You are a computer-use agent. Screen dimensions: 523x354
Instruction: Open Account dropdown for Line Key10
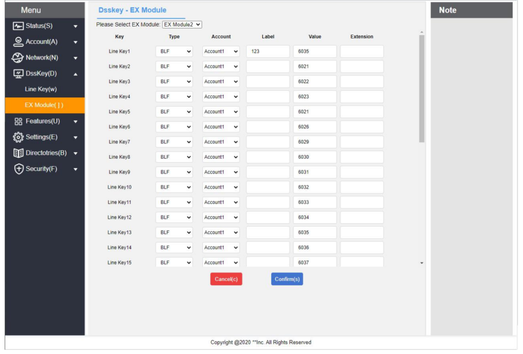(221, 187)
